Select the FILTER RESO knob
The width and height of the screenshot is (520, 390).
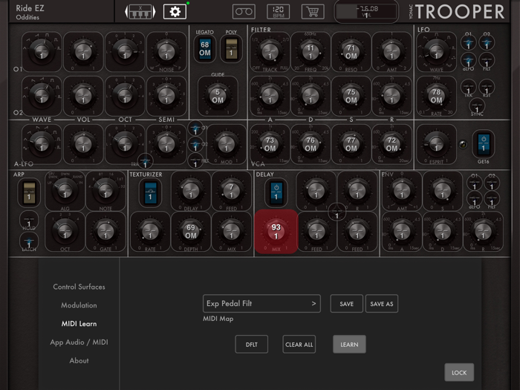(351, 52)
